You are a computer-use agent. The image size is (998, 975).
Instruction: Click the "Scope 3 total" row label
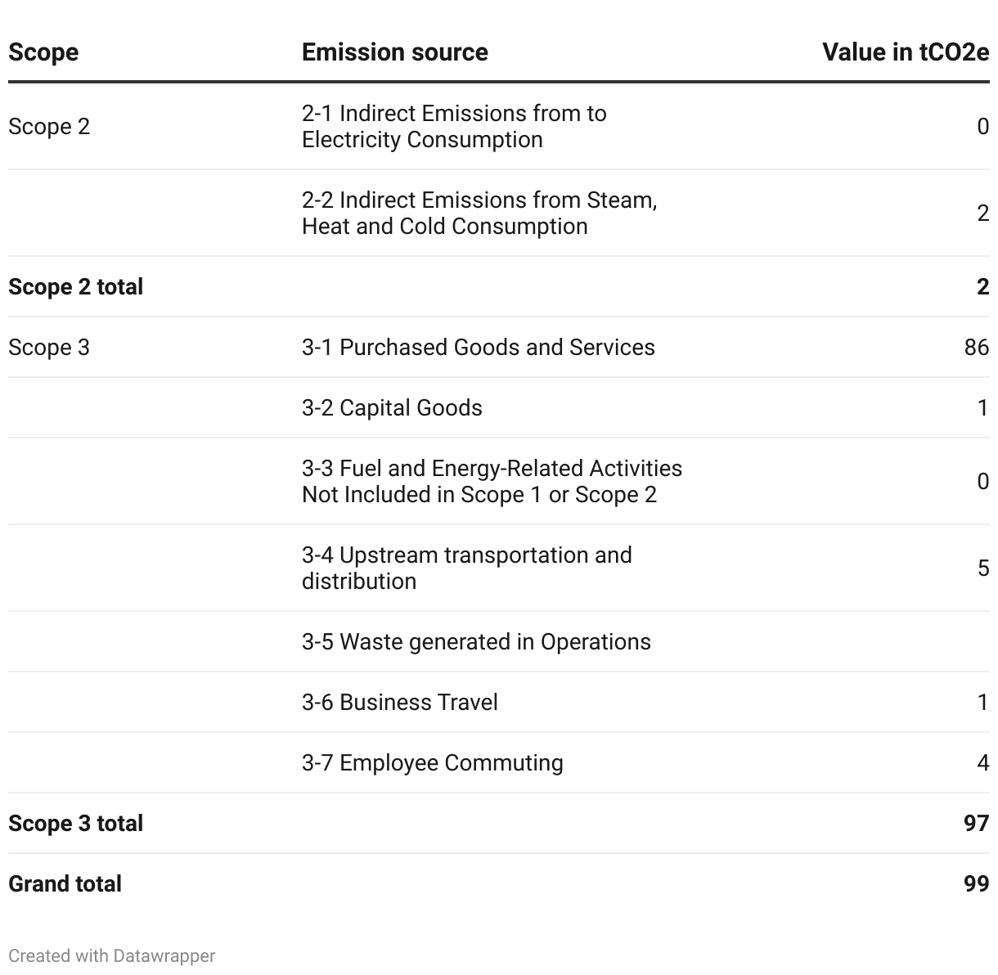click(75, 824)
